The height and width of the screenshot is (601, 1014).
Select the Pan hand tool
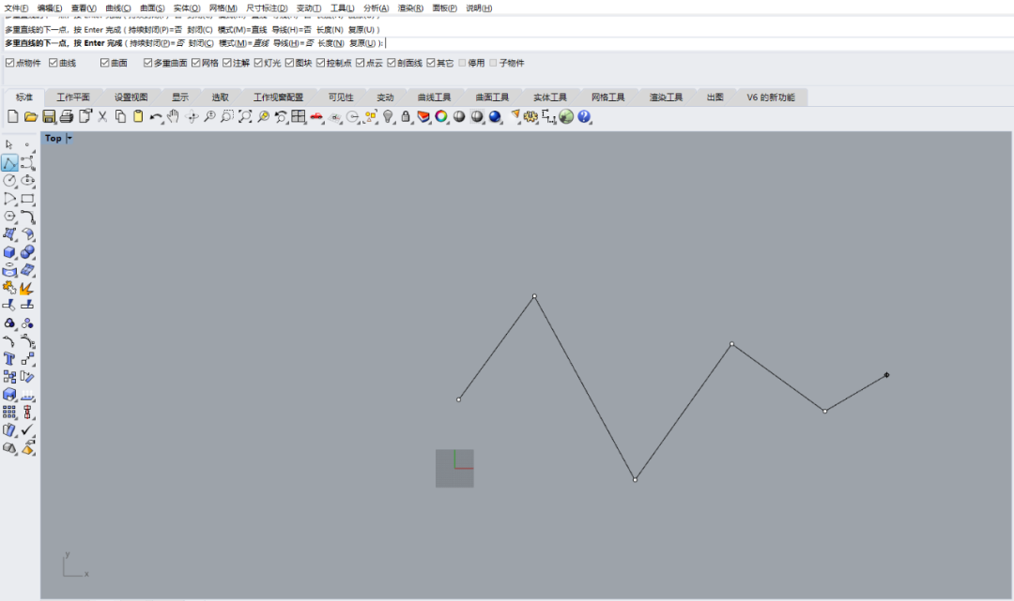point(173,116)
